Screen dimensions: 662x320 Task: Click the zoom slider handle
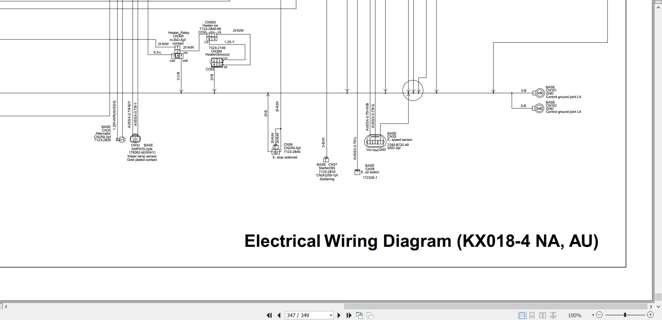point(625,315)
